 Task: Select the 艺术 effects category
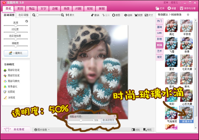[160, 51]
